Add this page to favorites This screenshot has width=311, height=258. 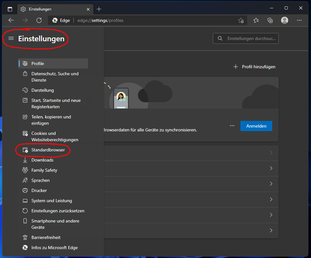pos(241,21)
